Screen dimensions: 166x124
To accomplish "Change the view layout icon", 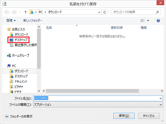I will 142,20.
